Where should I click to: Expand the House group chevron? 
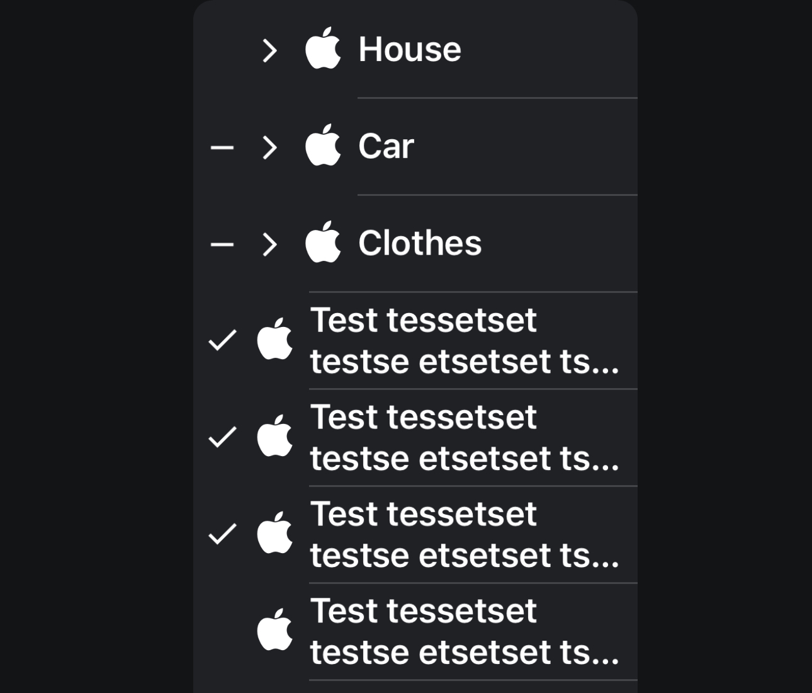click(x=269, y=50)
